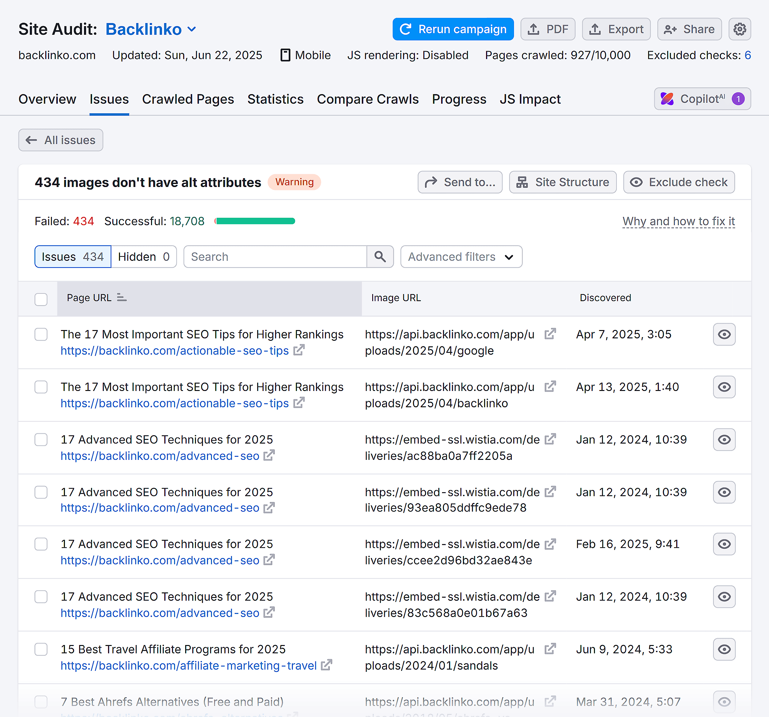Check the row with ccee2d96bd32ae843e image
The height and width of the screenshot is (717, 769).
point(41,544)
